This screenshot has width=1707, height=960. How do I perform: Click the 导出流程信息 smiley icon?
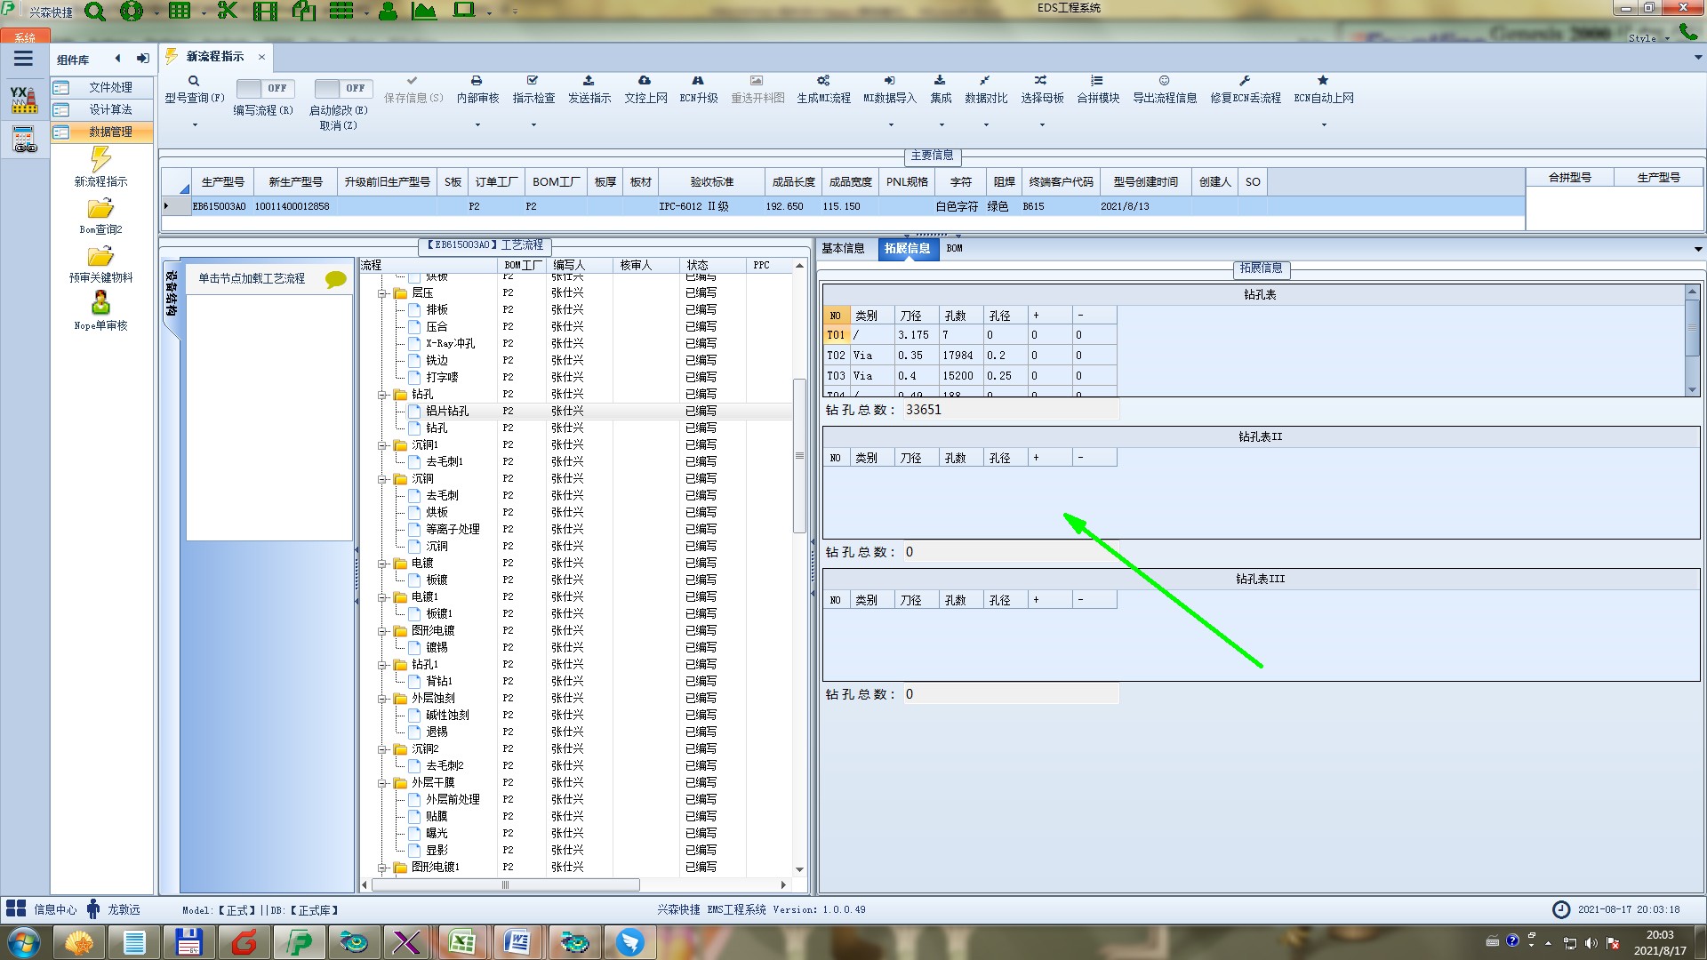[x=1164, y=81]
